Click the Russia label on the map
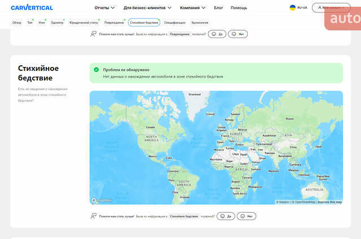The height and width of the screenshot is (239, 361). 289,119
